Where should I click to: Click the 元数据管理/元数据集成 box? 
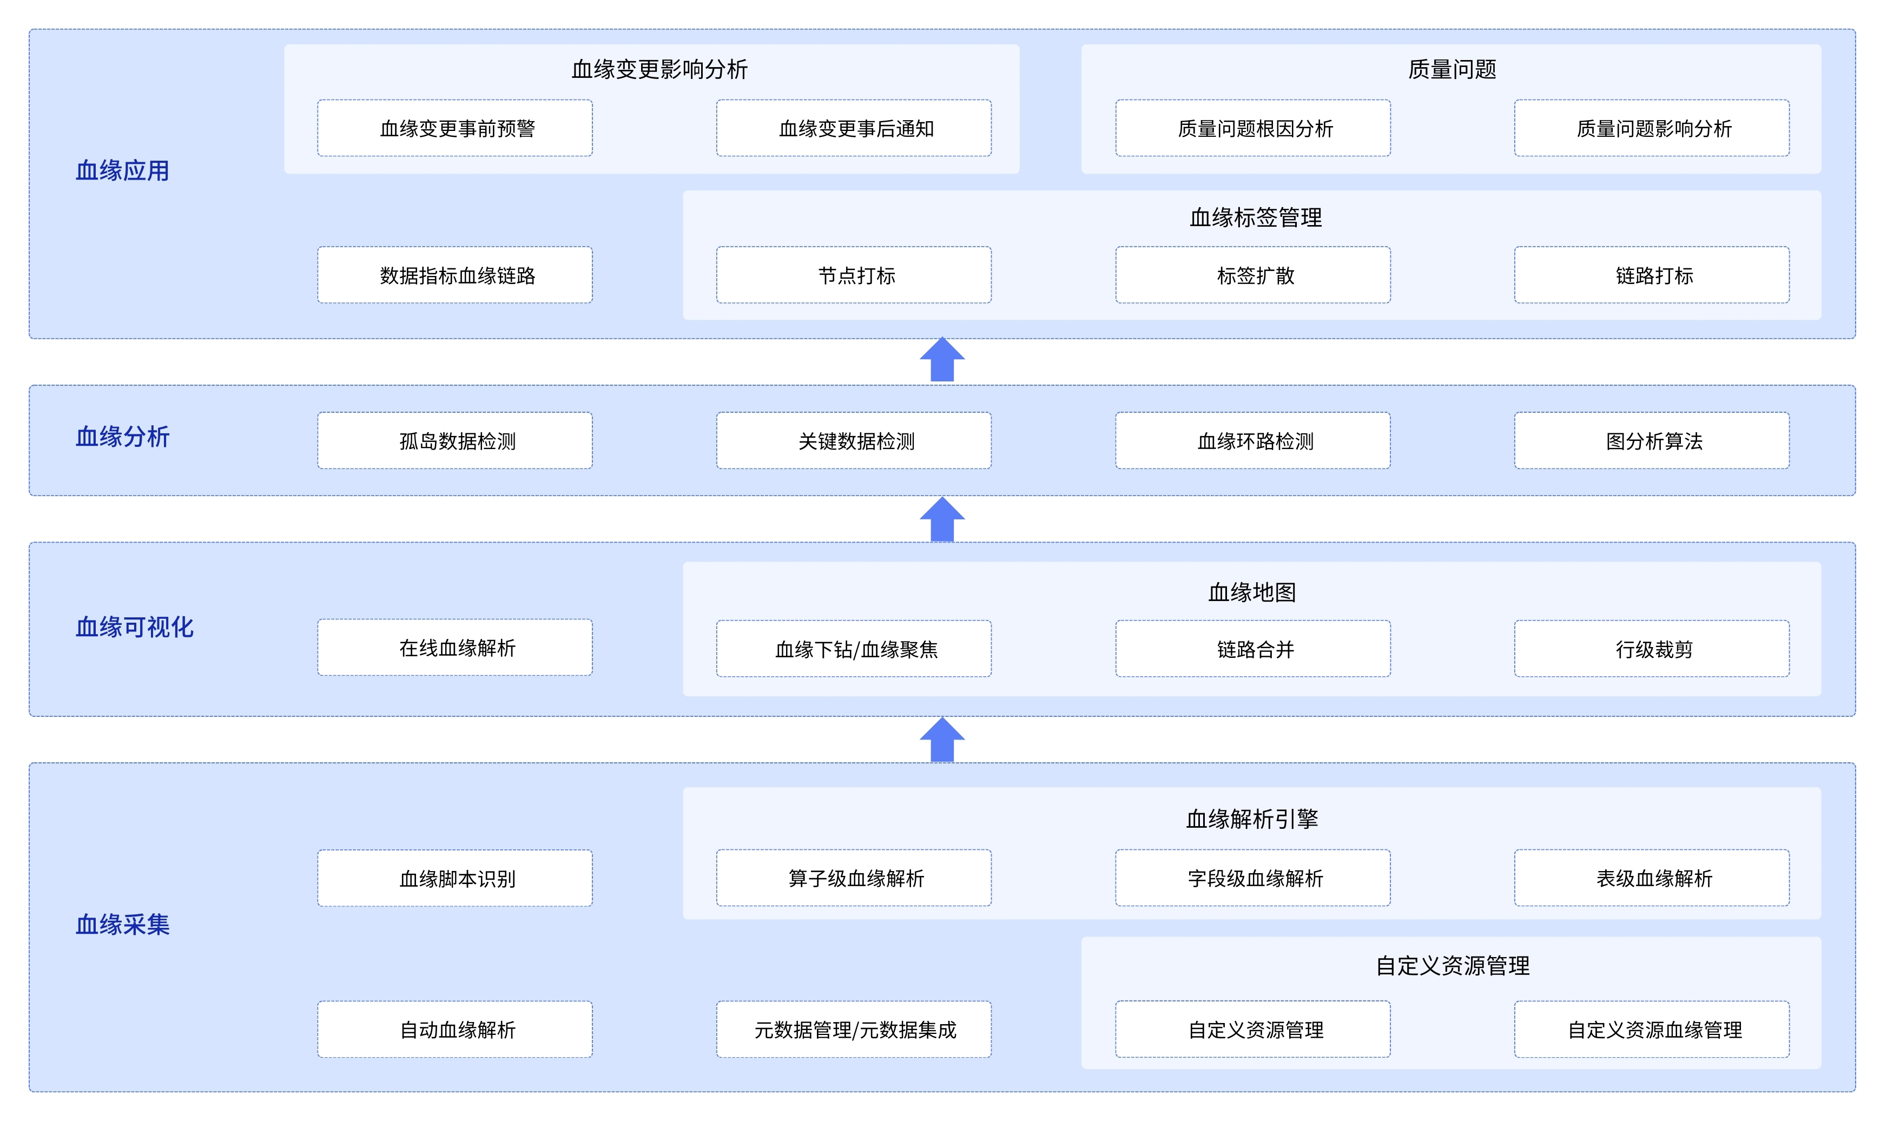(x=853, y=1029)
